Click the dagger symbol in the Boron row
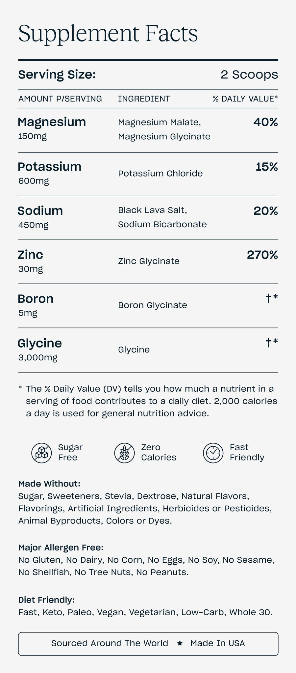This screenshot has height=673, width=296. point(268,298)
